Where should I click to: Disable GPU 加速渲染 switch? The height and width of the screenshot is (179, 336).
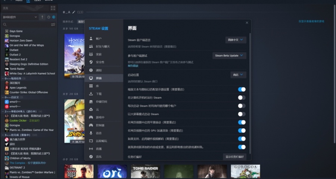242,131
